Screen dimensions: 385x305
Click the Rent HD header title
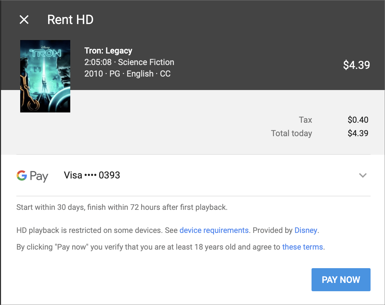[x=70, y=20]
